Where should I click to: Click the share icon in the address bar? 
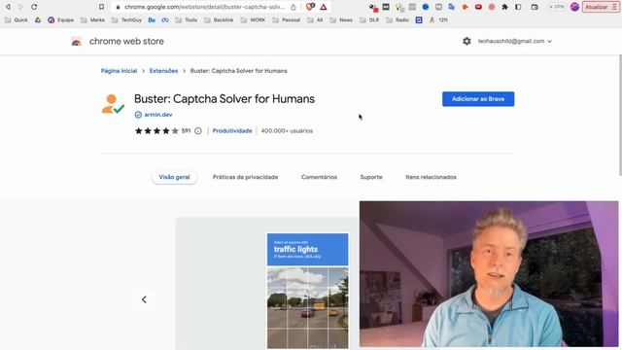point(294,7)
